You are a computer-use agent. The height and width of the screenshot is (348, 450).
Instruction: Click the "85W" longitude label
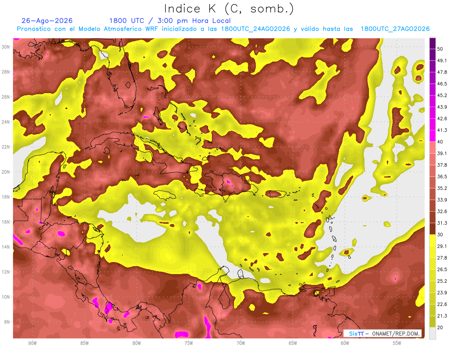(x=84, y=343)
